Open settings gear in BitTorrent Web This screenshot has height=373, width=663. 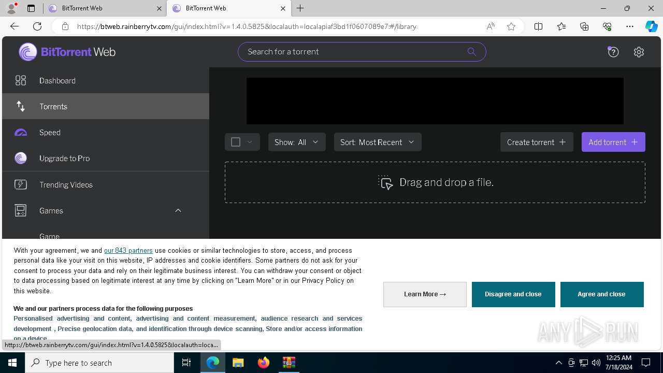(x=639, y=52)
